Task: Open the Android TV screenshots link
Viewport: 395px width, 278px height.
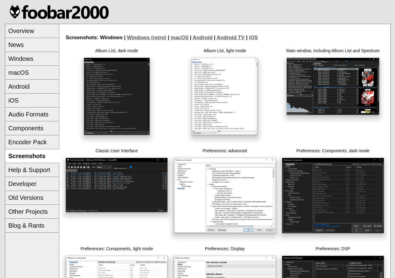Action: [x=231, y=37]
